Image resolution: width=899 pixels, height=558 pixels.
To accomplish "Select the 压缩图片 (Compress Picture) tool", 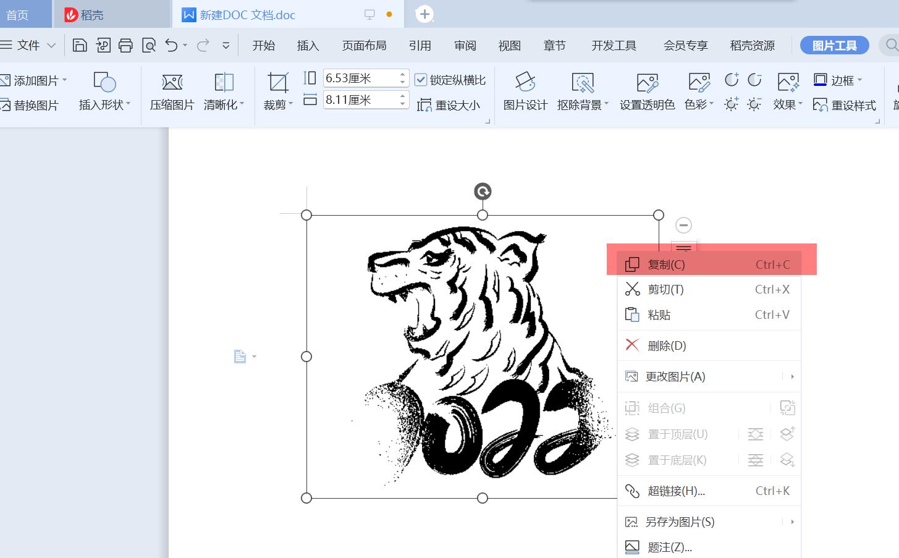I will 171,91.
